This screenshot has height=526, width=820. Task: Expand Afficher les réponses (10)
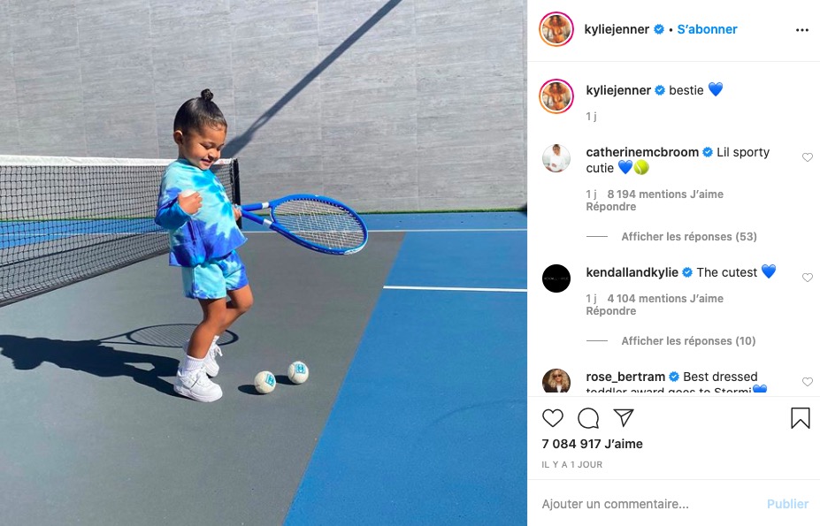click(688, 341)
